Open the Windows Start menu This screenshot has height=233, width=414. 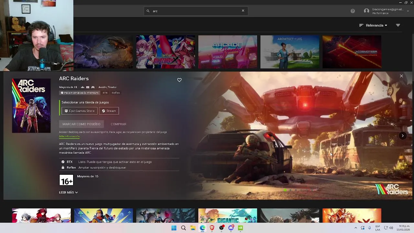pyautogui.click(x=174, y=228)
